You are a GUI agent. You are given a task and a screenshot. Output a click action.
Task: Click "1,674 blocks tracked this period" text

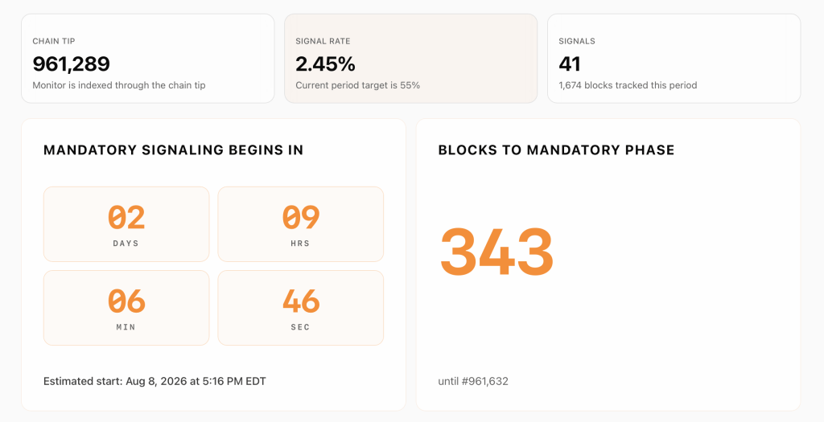[x=628, y=85]
